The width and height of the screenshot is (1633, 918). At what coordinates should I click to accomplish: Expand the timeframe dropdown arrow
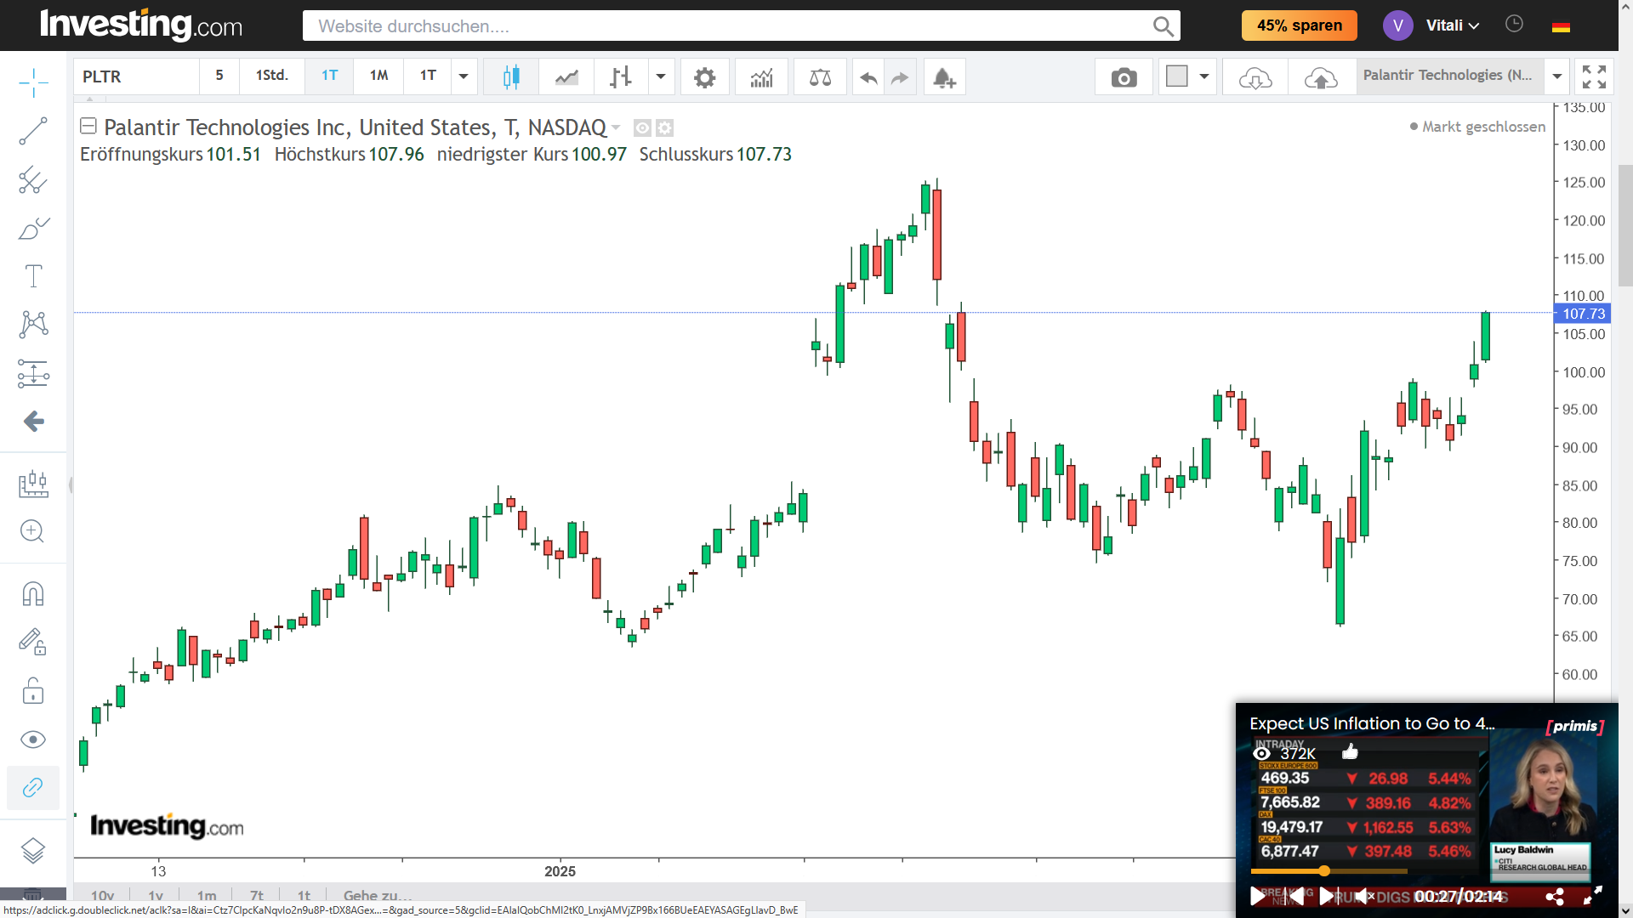click(x=464, y=76)
